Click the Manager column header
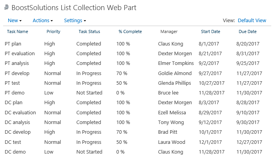Screen dimensions: 272x159 coord(169,31)
